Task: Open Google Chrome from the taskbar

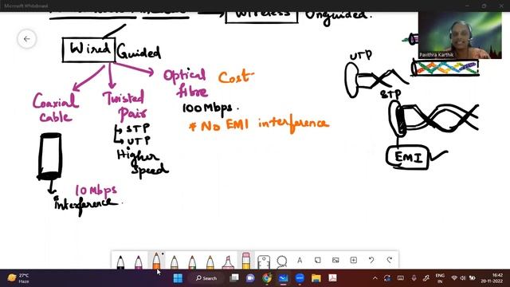Action: point(267,278)
